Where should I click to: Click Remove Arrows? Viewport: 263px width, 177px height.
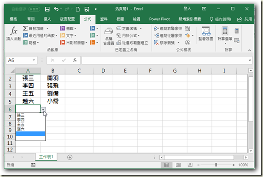[x=164, y=43]
